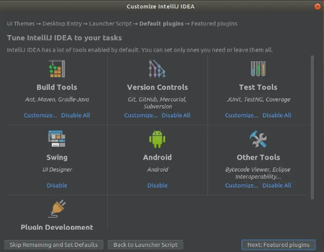The image size is (324, 252).
Task: Click 'Bytecode Viewer, Eclipse Interoperability...' description
Action: [x=258, y=173]
